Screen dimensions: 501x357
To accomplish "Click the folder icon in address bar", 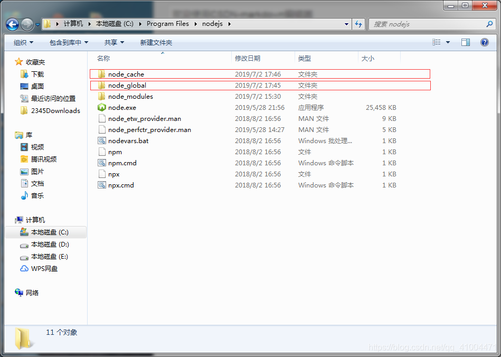I will click(48, 24).
